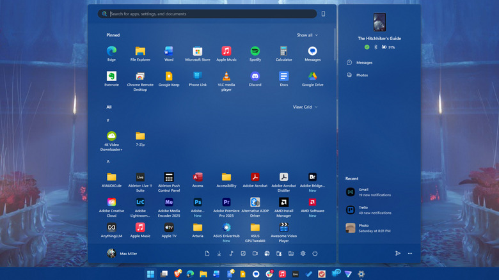Open Calculator pinned app
The image size is (499, 280).
tap(283, 54)
